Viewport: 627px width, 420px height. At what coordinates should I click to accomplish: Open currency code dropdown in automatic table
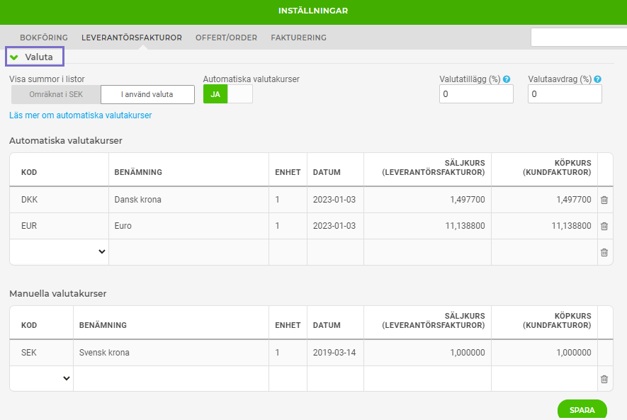click(60, 252)
